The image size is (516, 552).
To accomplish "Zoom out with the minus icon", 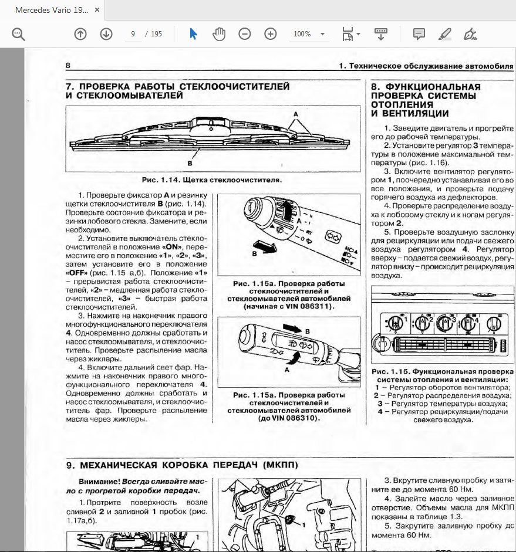I will pos(245,35).
